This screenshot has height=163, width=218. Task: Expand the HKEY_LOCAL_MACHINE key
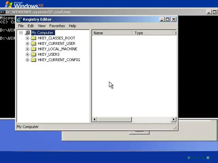point(27,49)
